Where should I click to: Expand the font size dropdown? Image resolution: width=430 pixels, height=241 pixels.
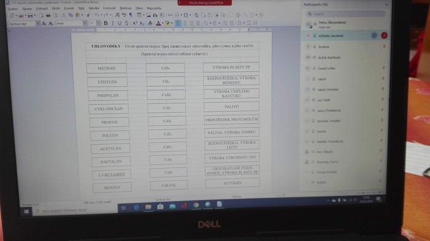pos(98,23)
